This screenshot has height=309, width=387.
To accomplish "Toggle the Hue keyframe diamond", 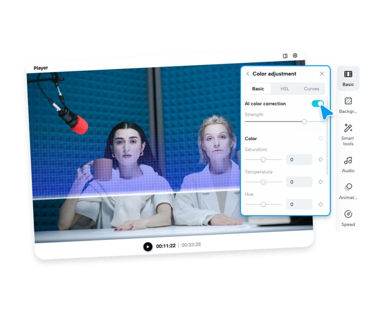I will pyautogui.click(x=320, y=204).
